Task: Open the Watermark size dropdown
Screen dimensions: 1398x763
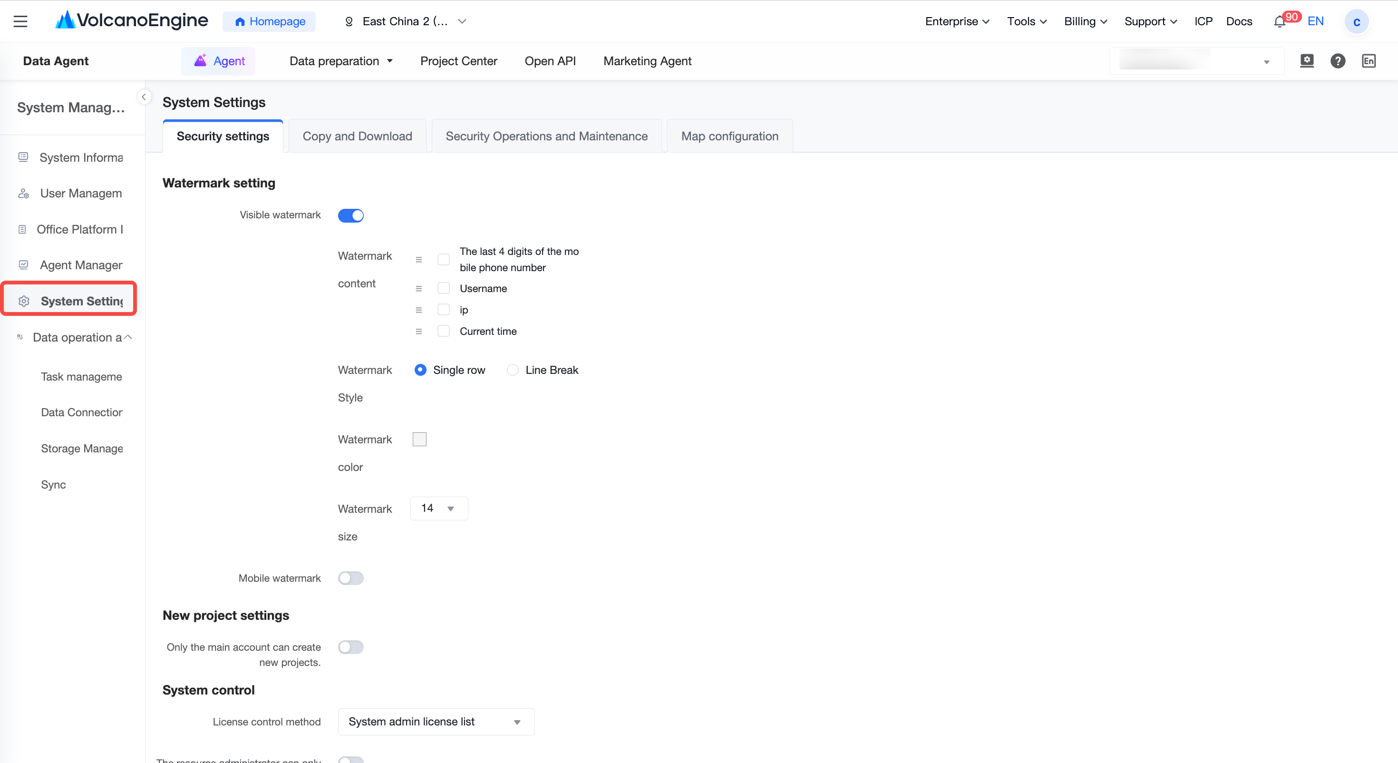Action: (x=439, y=509)
